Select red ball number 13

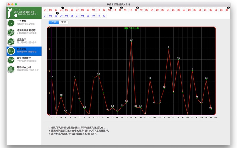(109, 10)
